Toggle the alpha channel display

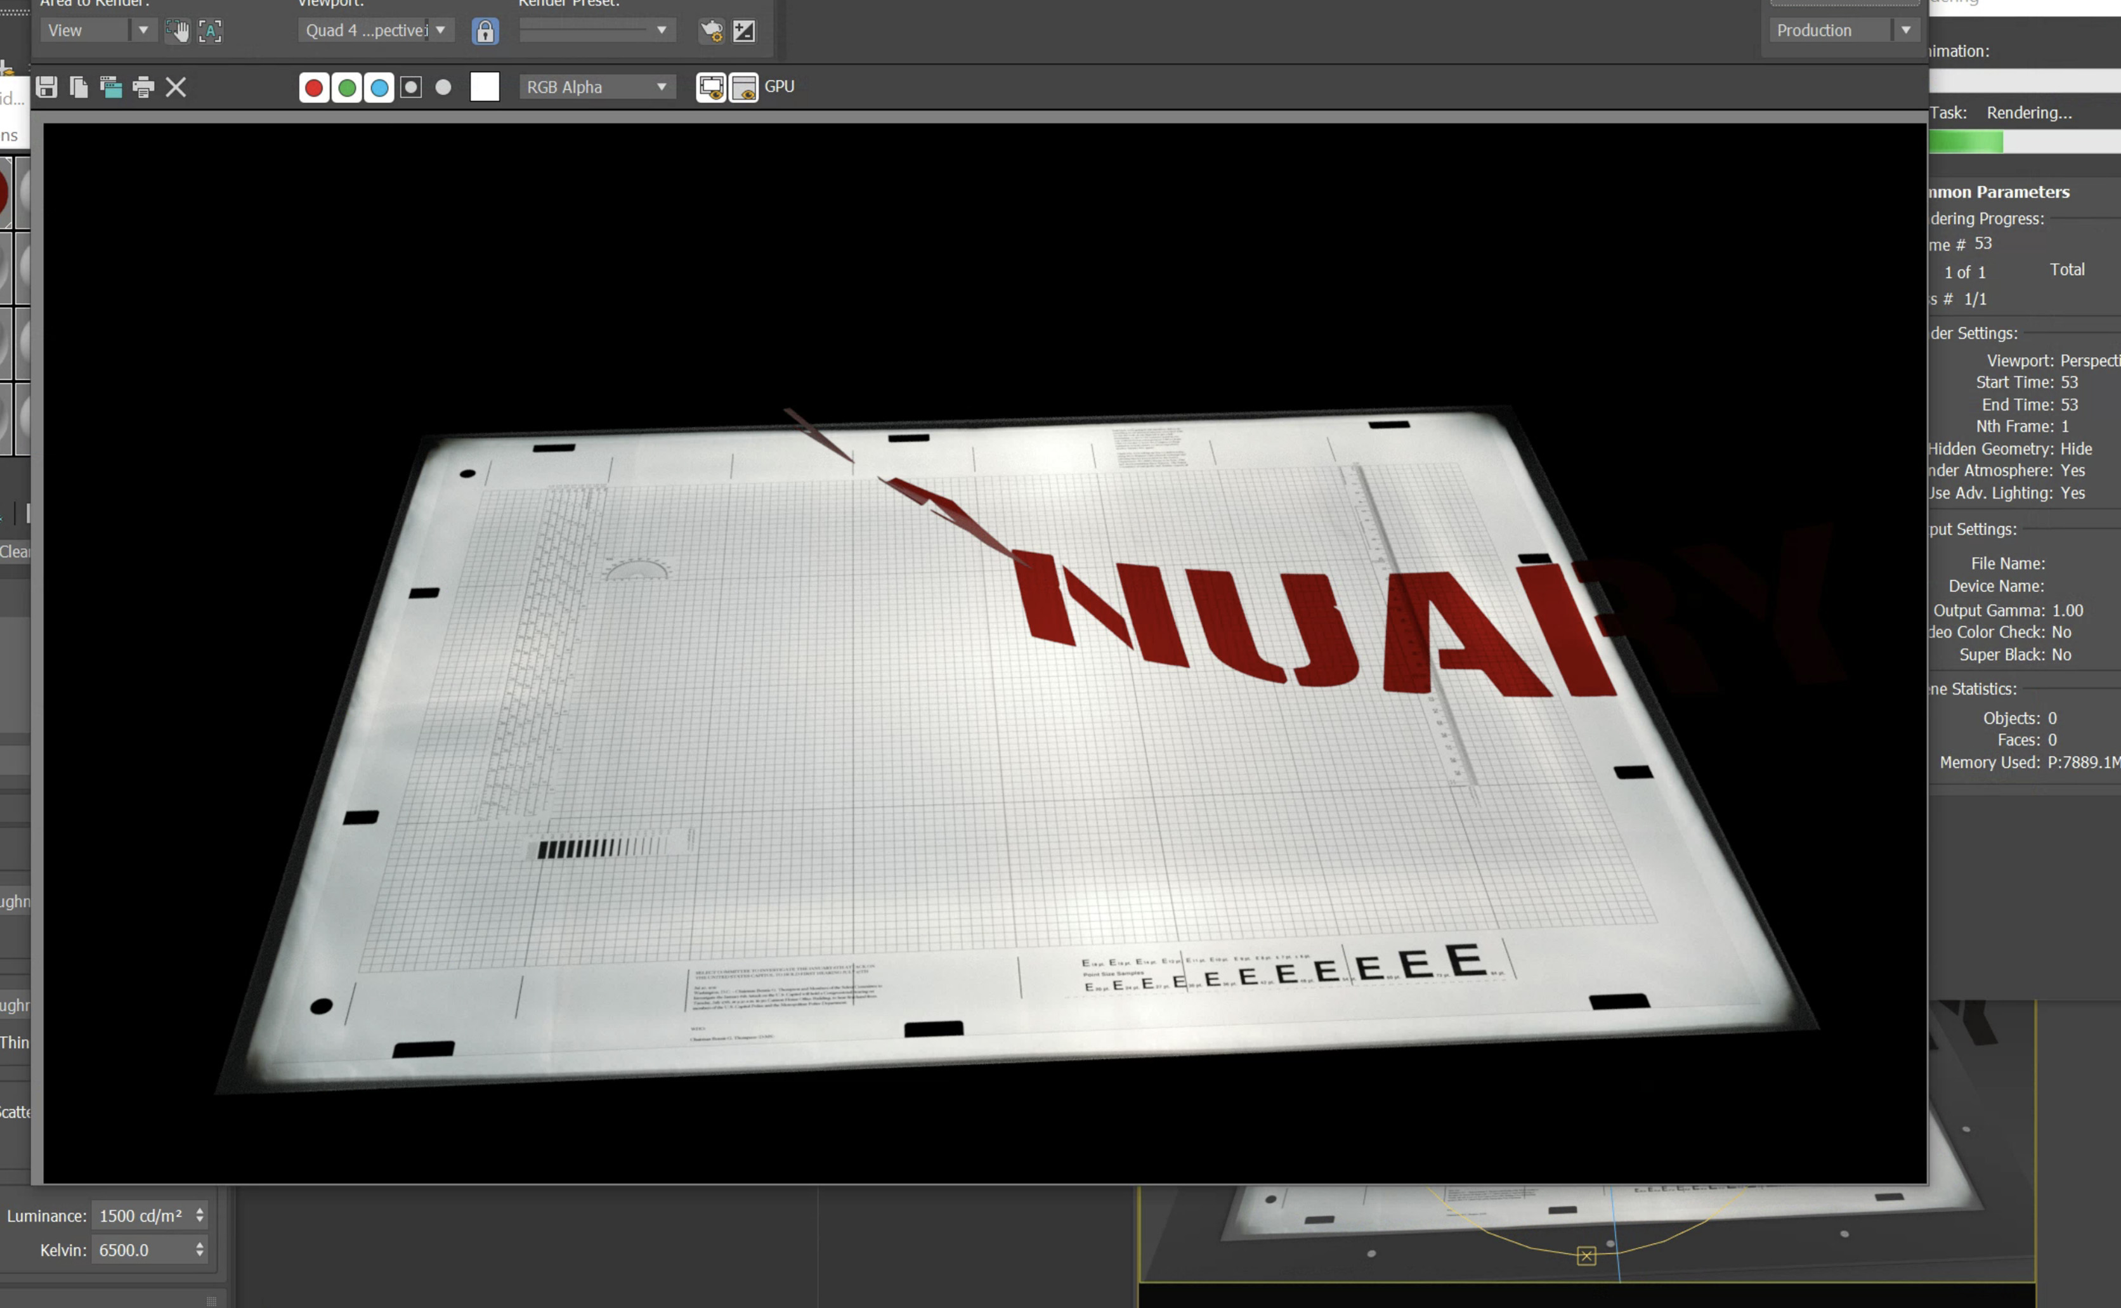tap(412, 88)
